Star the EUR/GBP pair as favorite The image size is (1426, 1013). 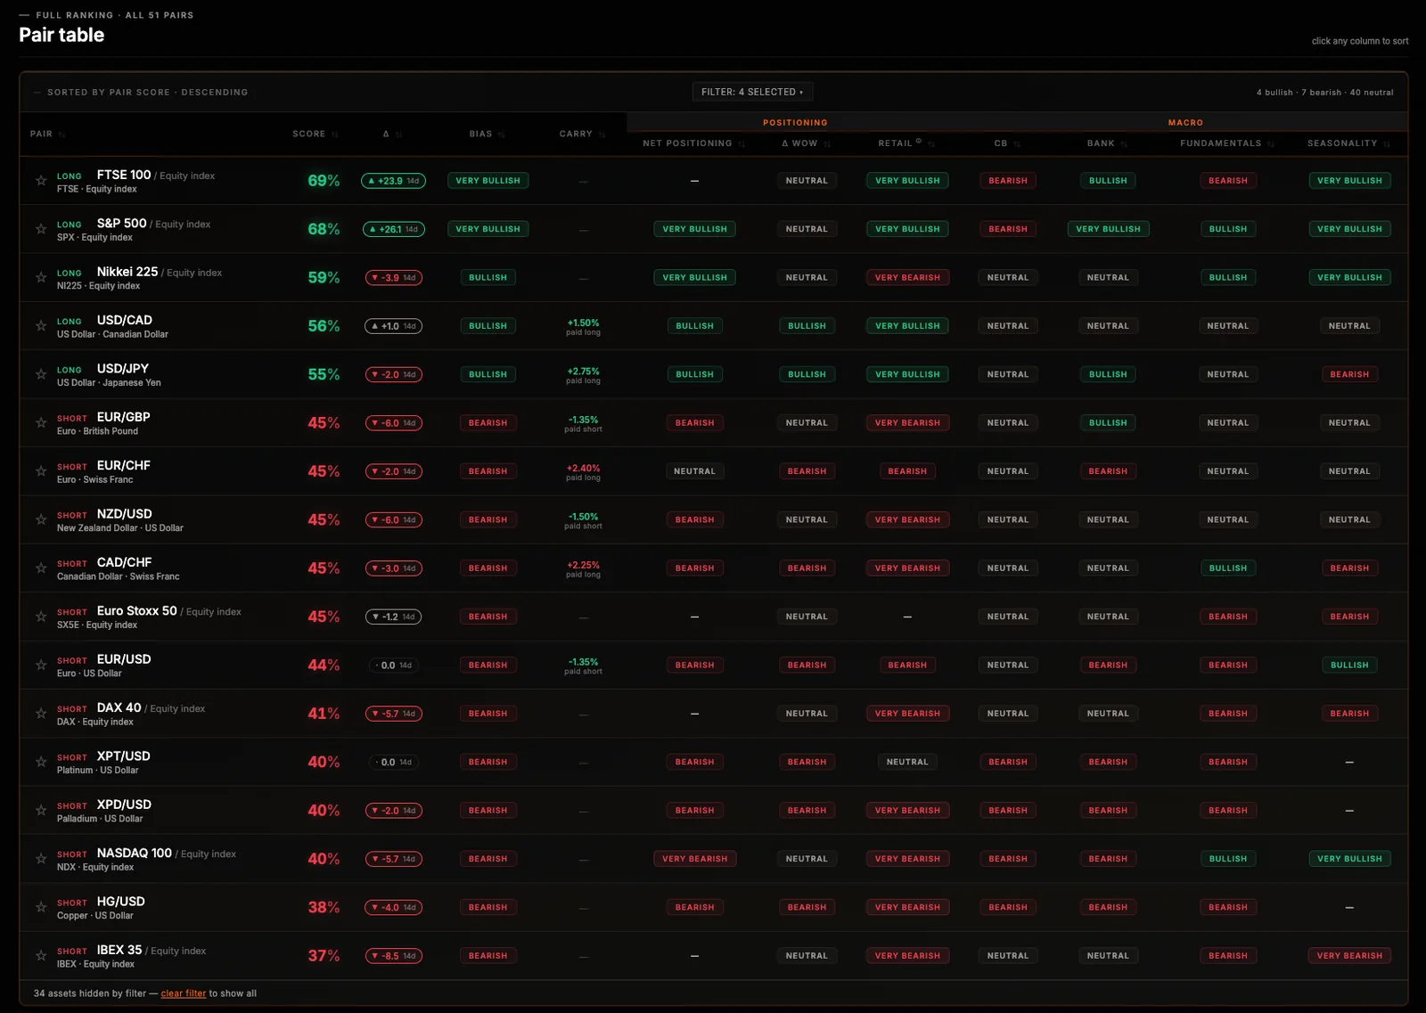pos(41,423)
